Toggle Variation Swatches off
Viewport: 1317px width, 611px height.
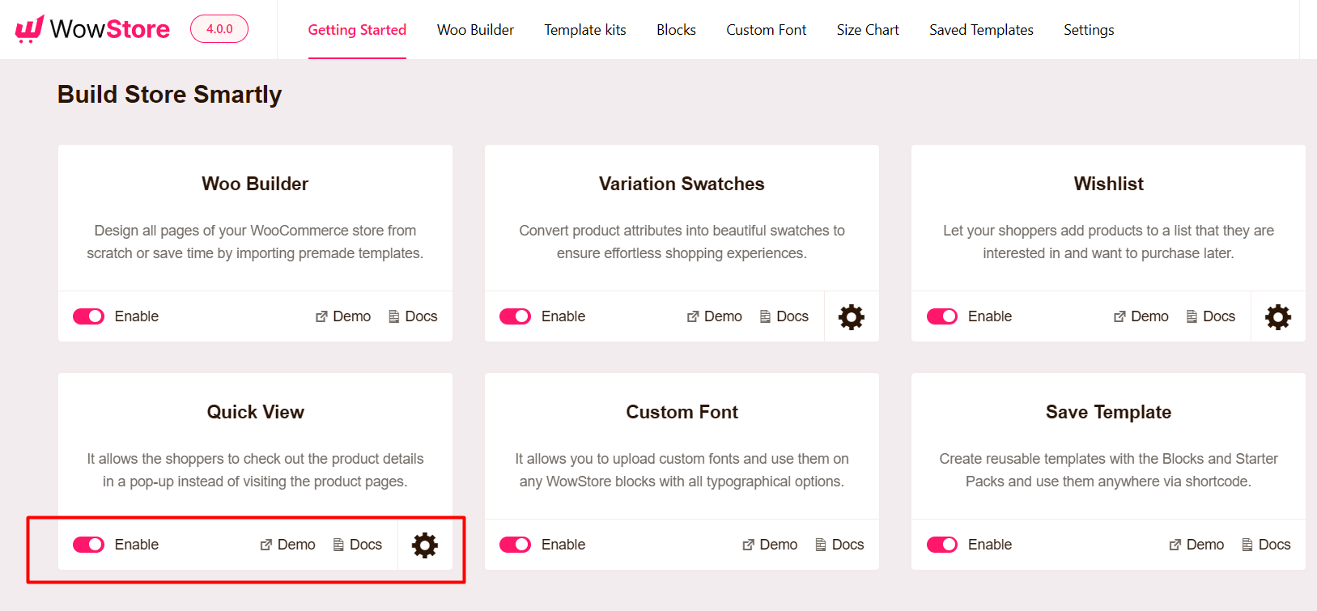point(515,316)
